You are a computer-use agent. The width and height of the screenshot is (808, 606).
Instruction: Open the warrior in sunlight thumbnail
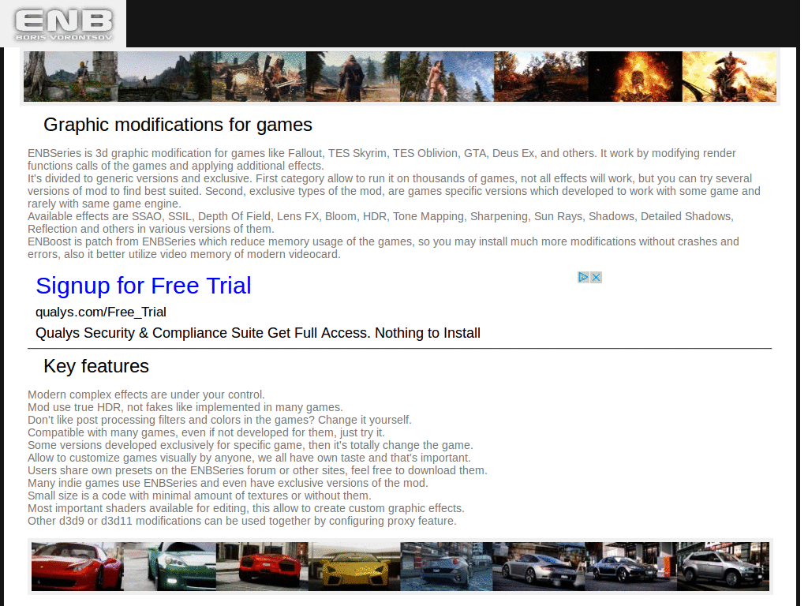[729, 77]
